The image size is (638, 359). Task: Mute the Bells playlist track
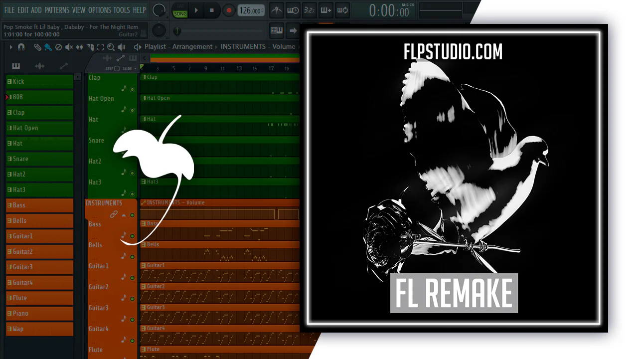132,257
